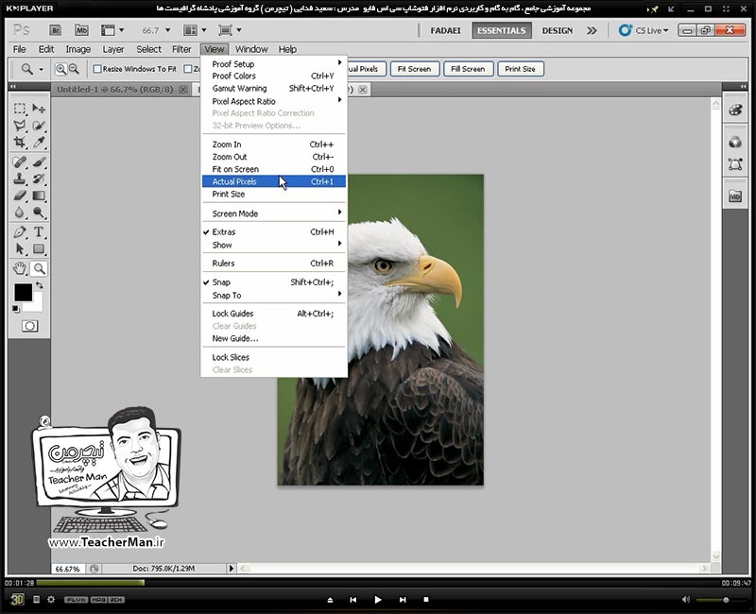
Task: Expand the Proof Setup submenu
Action: tap(273, 63)
